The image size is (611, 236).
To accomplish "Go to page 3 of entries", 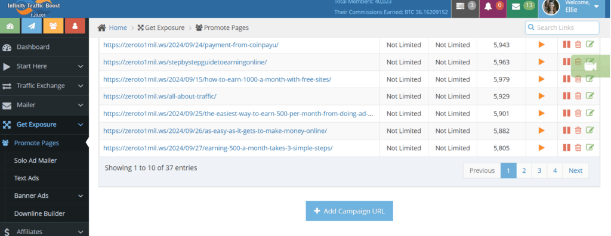I will 539,170.
